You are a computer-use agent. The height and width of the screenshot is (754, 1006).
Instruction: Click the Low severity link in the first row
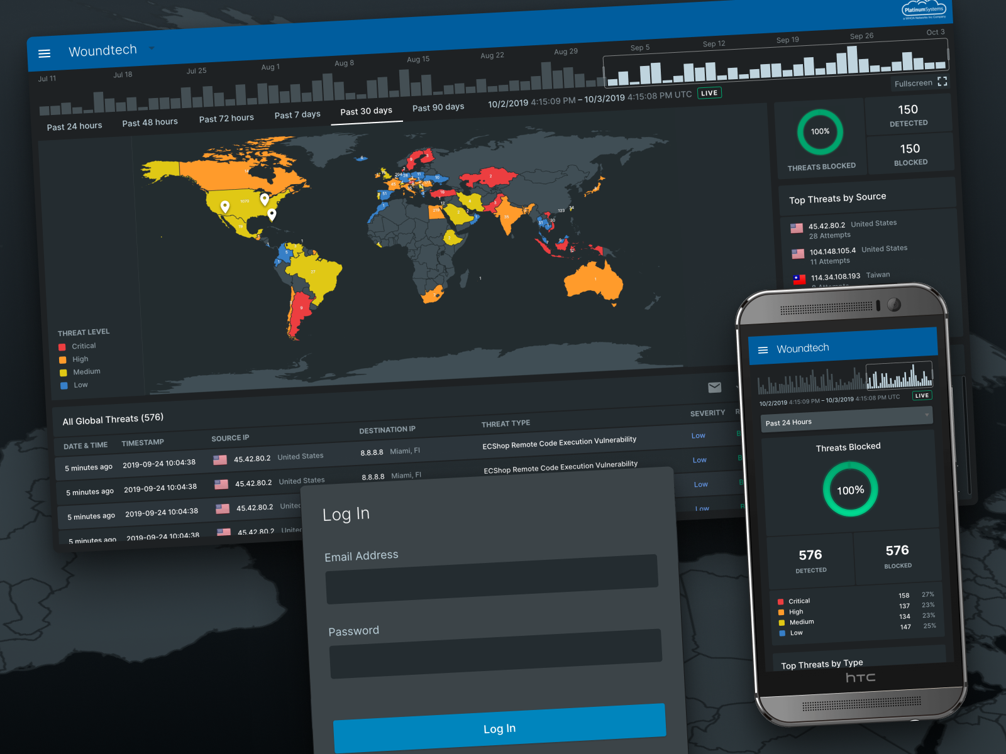[x=698, y=435]
